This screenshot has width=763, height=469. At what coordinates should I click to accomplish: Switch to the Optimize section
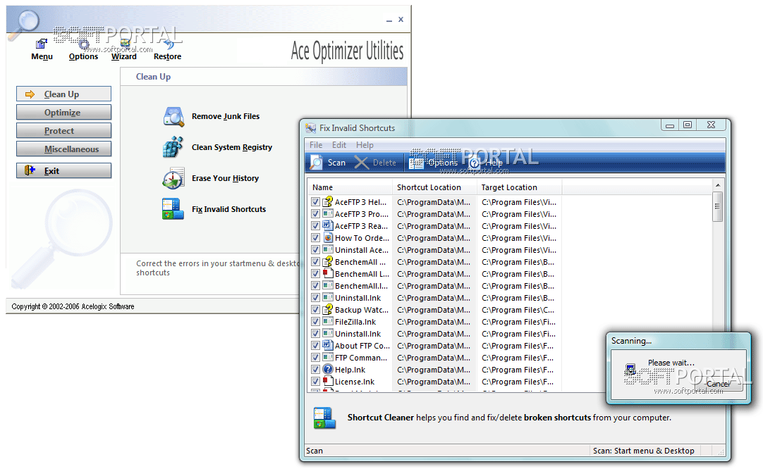click(x=63, y=112)
